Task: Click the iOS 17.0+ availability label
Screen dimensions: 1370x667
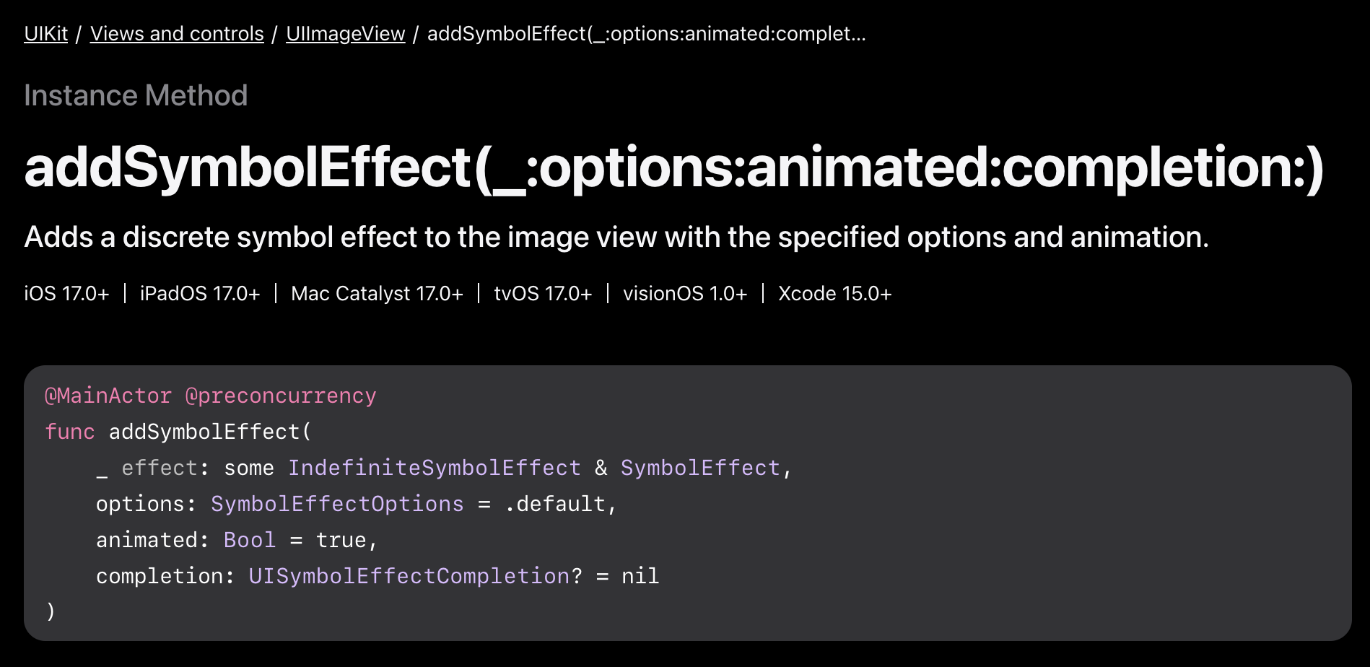Action: [x=66, y=294]
